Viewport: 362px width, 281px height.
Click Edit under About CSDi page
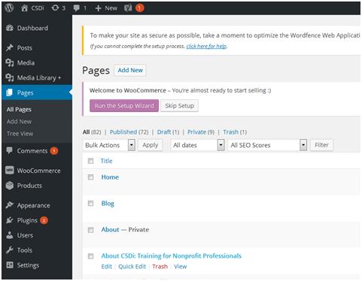[107, 267]
